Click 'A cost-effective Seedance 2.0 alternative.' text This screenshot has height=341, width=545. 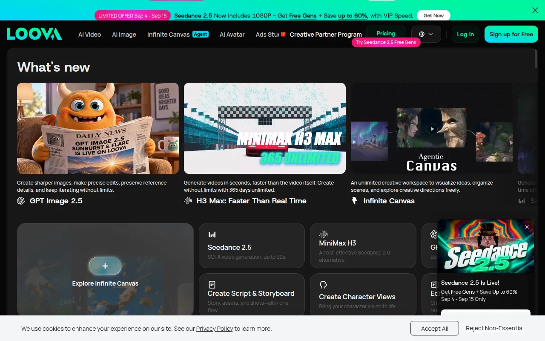pyautogui.click(x=355, y=256)
